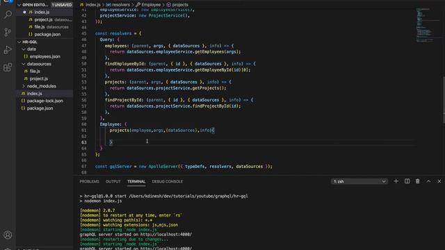Viewport: 445px width, 250px height.
Task: Click index.js in the breadcrumb
Action: [92, 5]
